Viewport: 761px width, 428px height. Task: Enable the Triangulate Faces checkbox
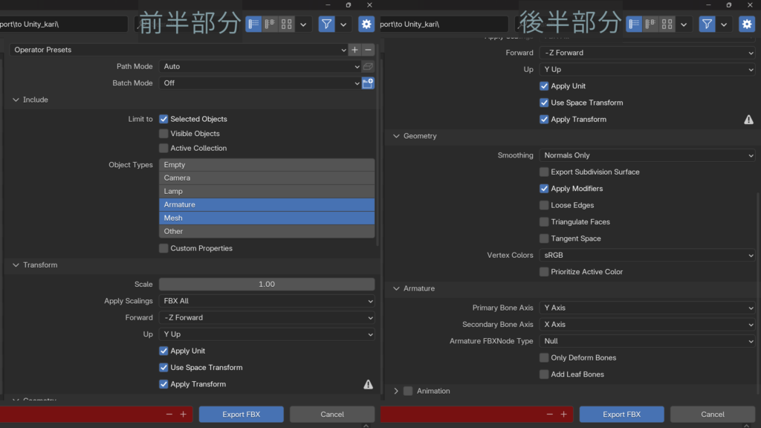coord(544,222)
